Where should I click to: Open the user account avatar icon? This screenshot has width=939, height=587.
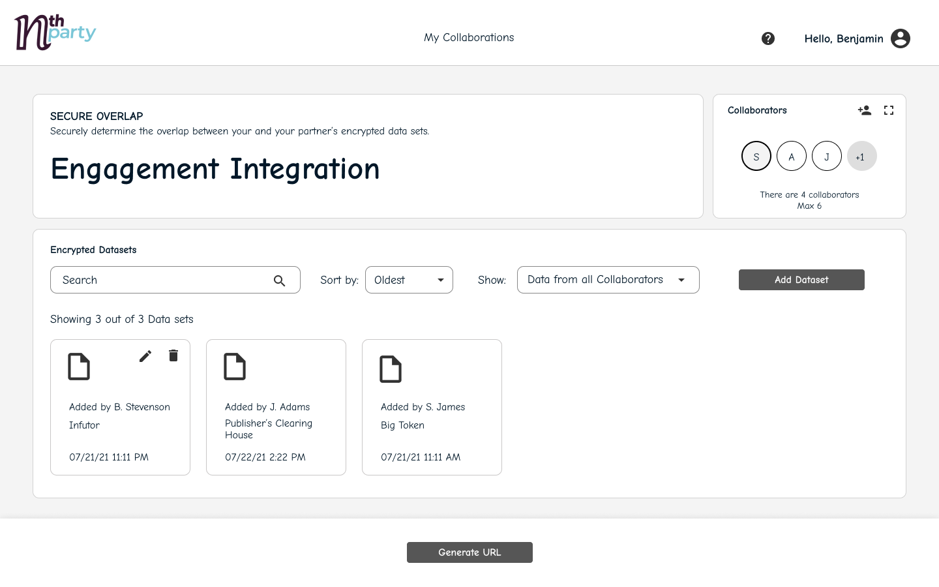901,38
